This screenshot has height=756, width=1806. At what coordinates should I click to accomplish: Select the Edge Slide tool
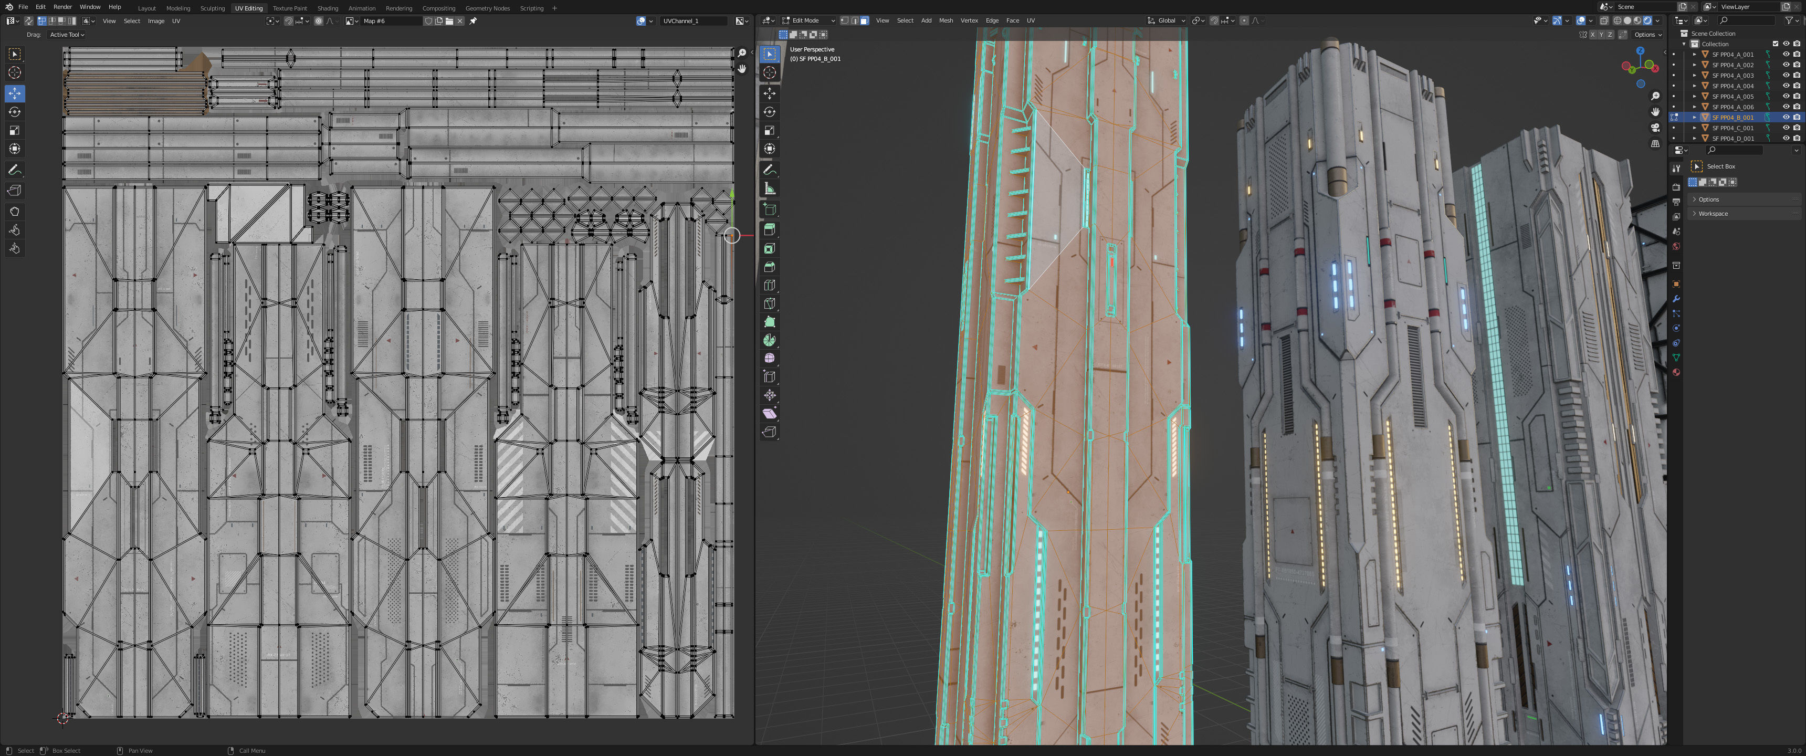770,376
